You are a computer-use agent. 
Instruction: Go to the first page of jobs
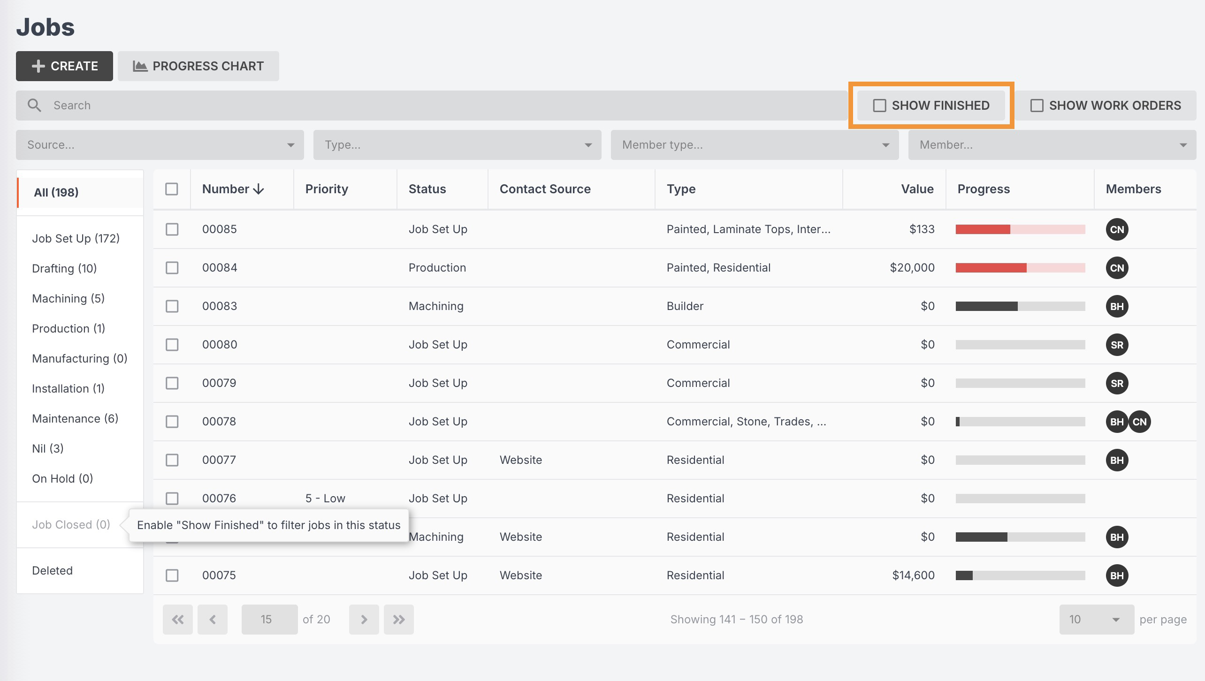177,620
